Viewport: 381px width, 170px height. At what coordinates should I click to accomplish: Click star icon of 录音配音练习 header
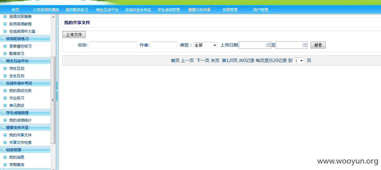click(x=3, y=38)
